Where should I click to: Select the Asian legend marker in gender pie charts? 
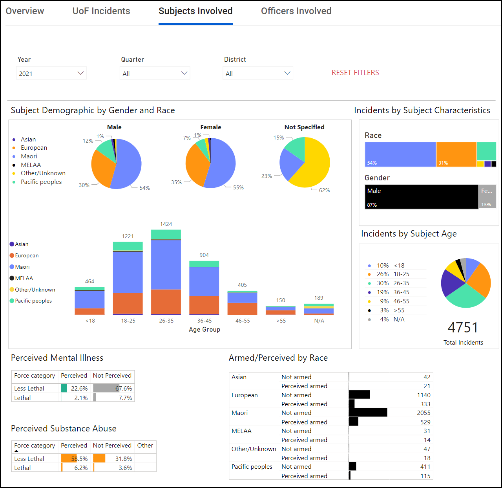tap(14, 139)
